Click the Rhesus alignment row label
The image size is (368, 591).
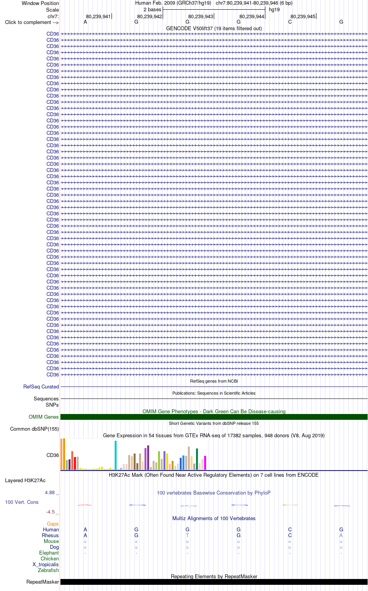pyautogui.click(x=50, y=535)
